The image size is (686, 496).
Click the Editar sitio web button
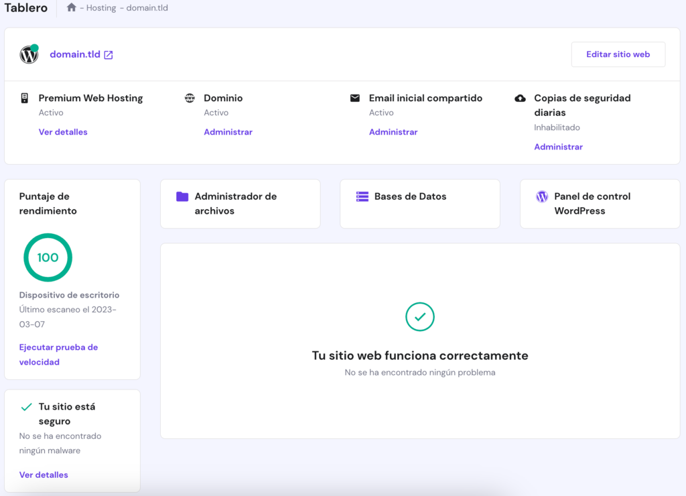tap(618, 54)
